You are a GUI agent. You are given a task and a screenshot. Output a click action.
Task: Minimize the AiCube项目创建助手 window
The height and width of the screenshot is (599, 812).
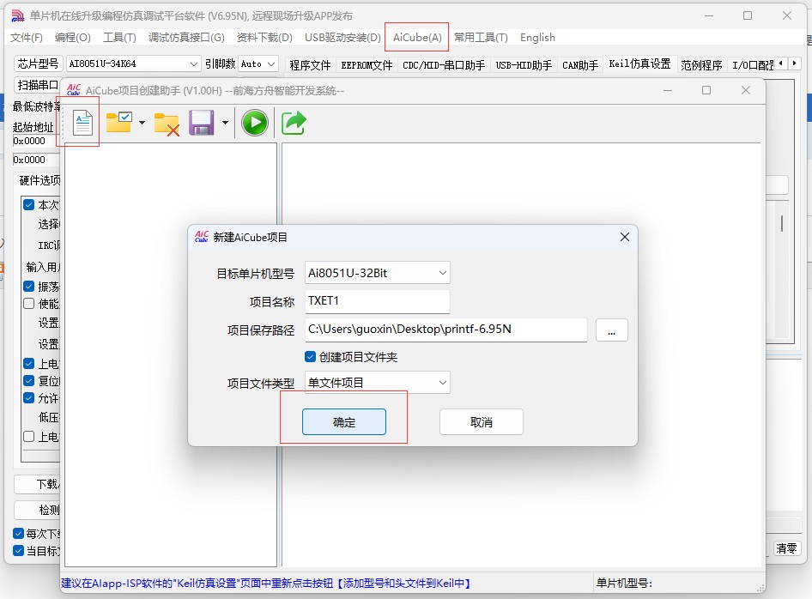[x=668, y=90]
